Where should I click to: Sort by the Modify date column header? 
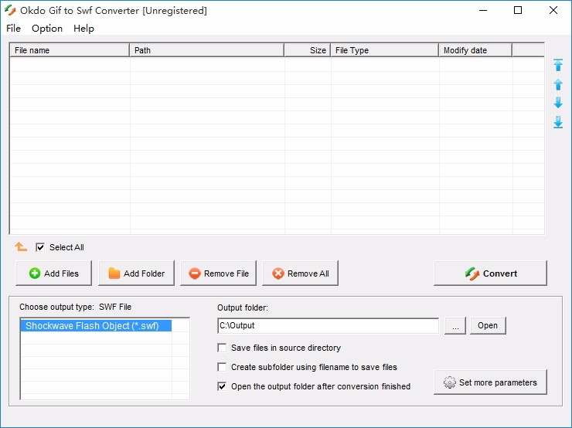[x=475, y=50]
